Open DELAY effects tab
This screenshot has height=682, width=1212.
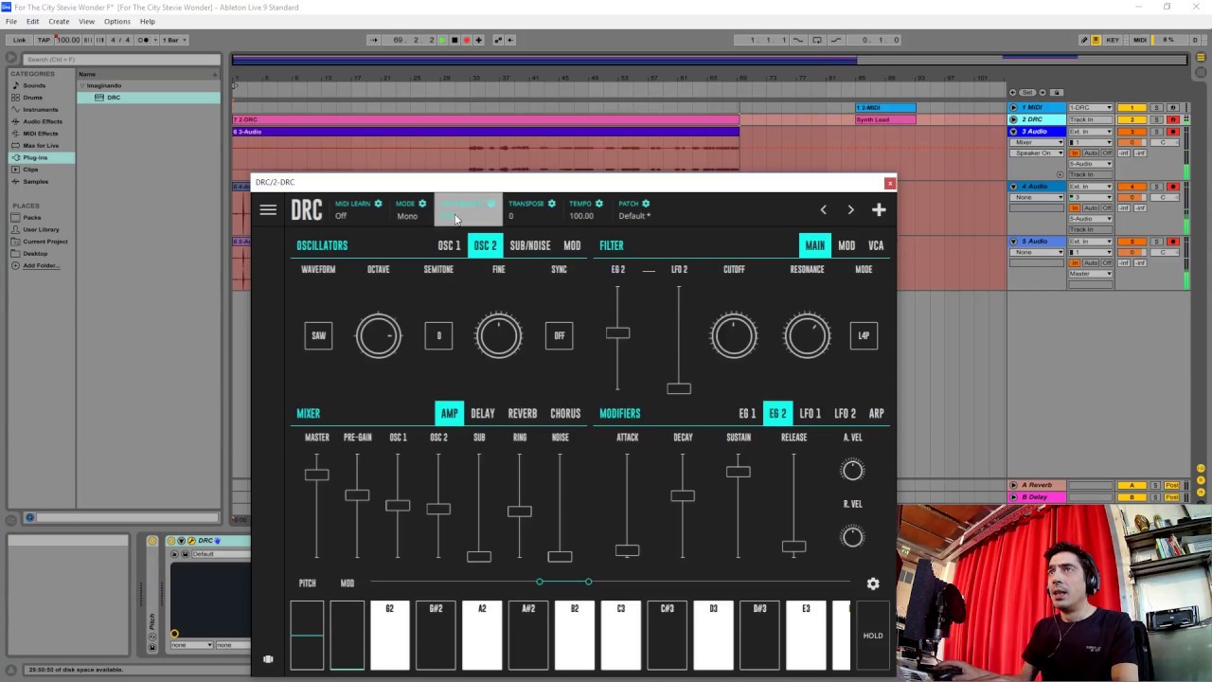point(483,414)
